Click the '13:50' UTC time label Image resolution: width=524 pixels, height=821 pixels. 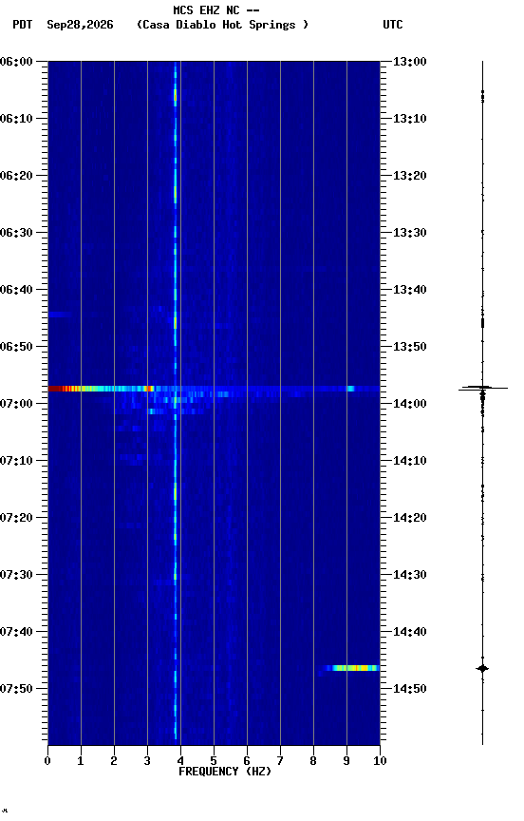coord(410,347)
